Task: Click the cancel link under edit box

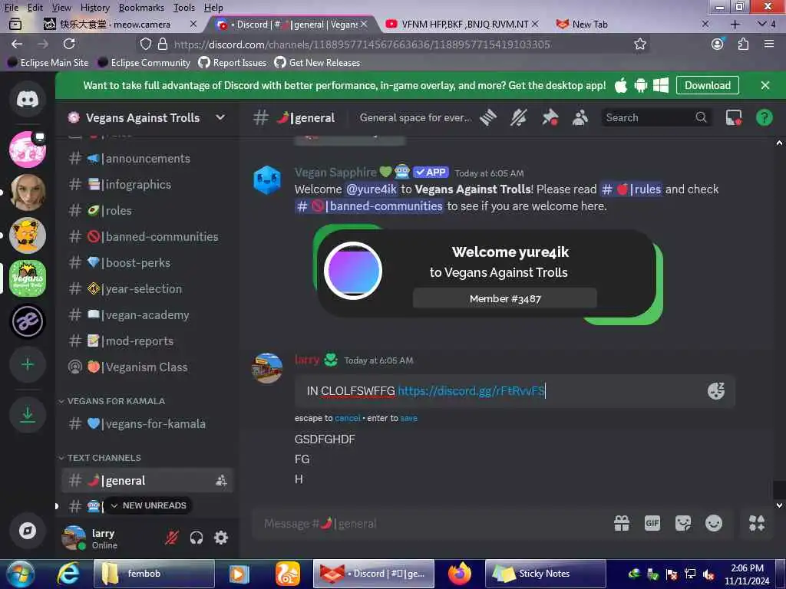Action: click(x=348, y=418)
